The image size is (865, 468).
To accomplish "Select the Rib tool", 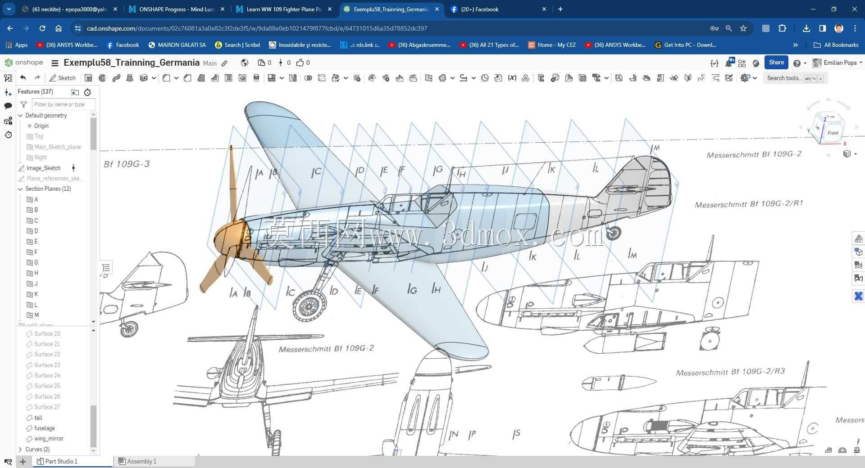I will [x=215, y=78].
